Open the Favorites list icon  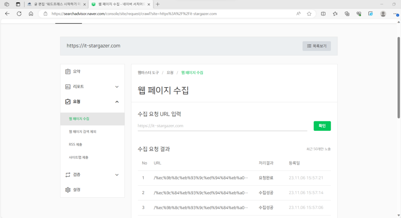335,14
